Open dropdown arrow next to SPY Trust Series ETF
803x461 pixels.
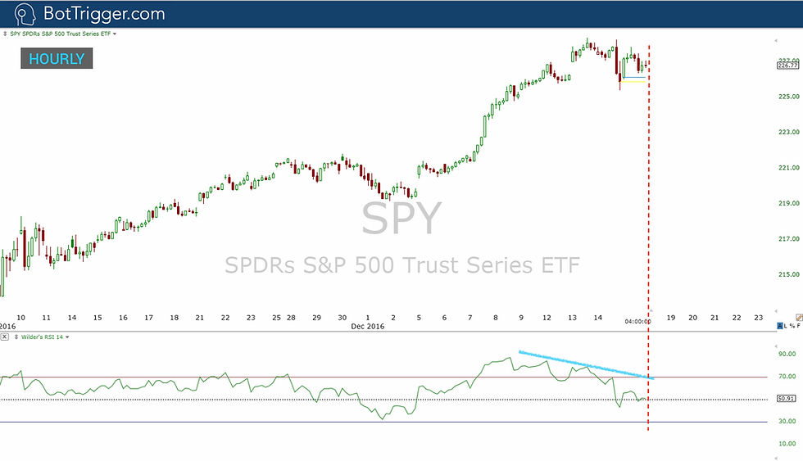(x=115, y=34)
